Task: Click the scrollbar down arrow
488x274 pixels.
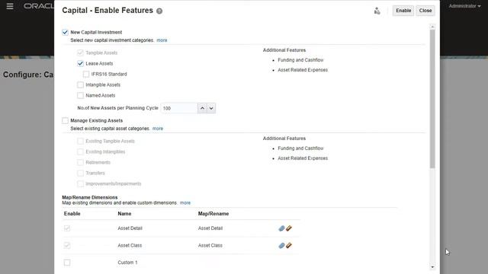Action: [432, 267]
